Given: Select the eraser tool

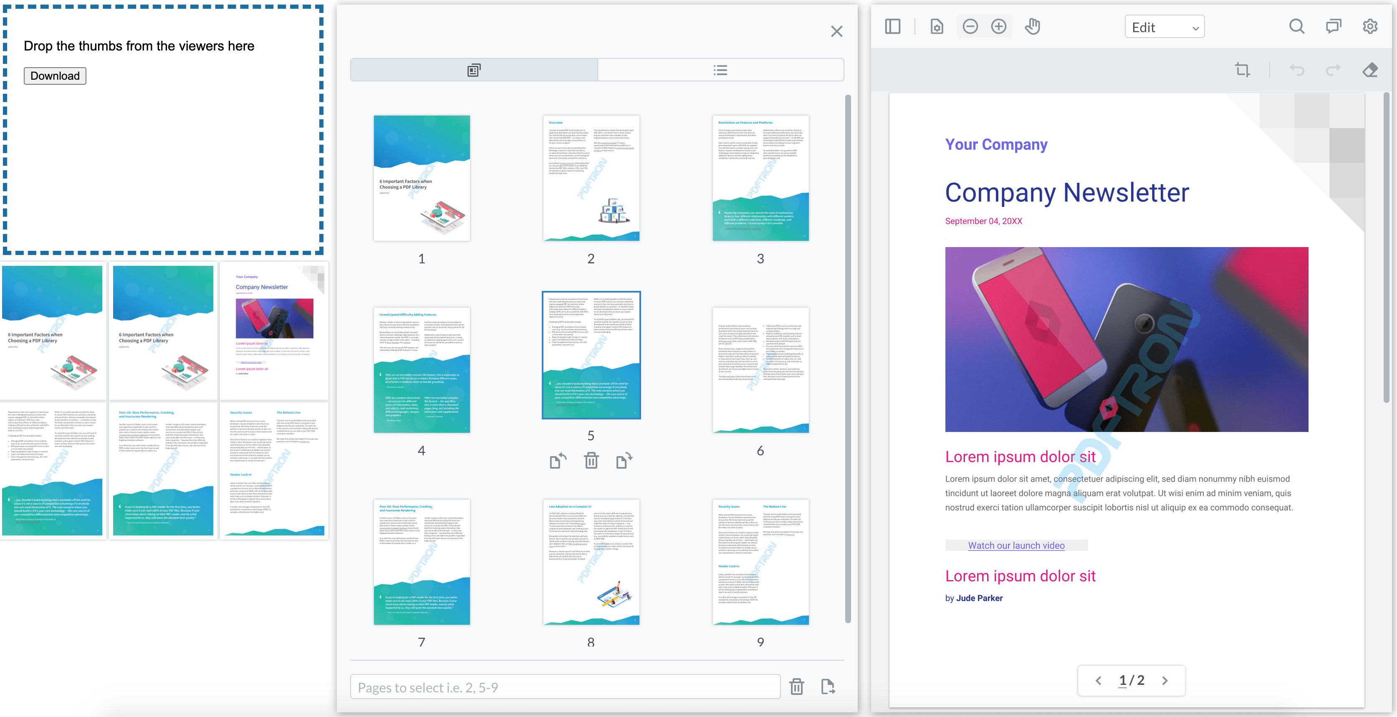Looking at the screenshot, I should pyautogui.click(x=1370, y=70).
